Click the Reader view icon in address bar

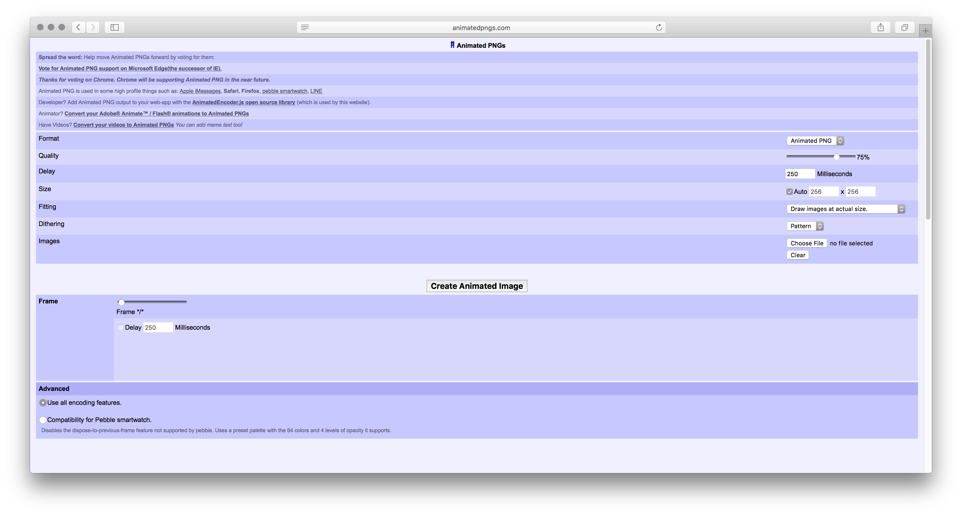coord(305,27)
